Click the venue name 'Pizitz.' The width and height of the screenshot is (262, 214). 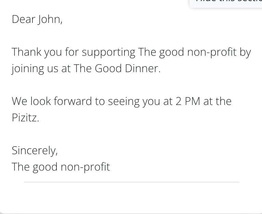pos(25,118)
